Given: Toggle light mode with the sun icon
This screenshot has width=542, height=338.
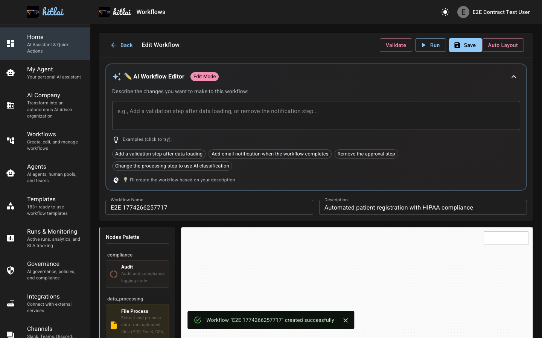Looking at the screenshot, I should [445, 12].
